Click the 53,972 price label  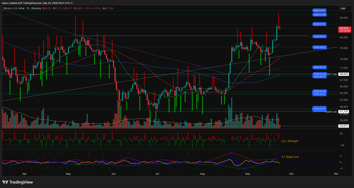(344, 126)
